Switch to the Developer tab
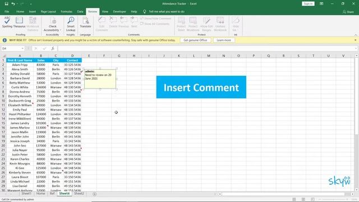Screen dimensions: 359x202 coord(119,11)
